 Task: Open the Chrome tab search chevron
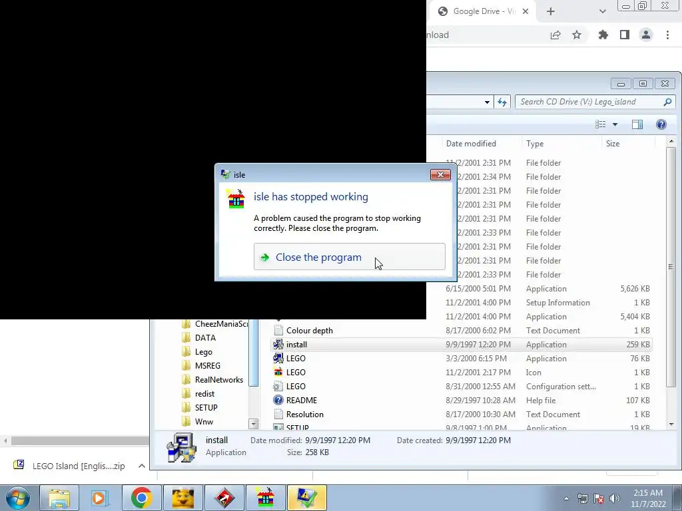click(602, 11)
